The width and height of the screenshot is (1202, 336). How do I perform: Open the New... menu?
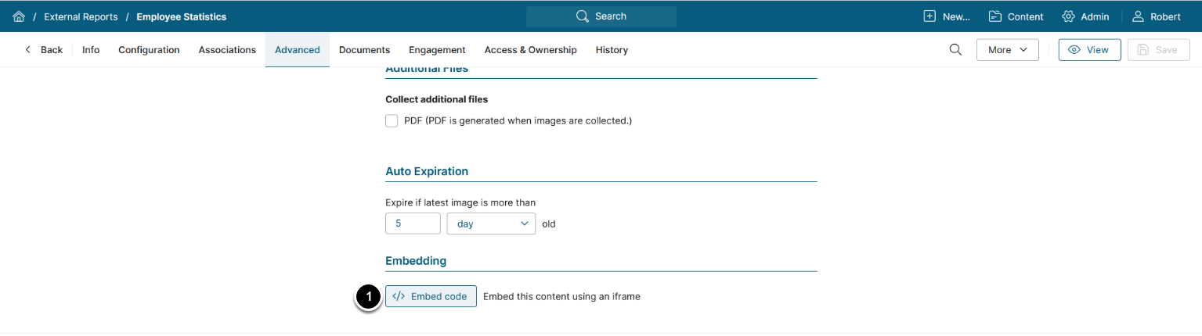(947, 16)
